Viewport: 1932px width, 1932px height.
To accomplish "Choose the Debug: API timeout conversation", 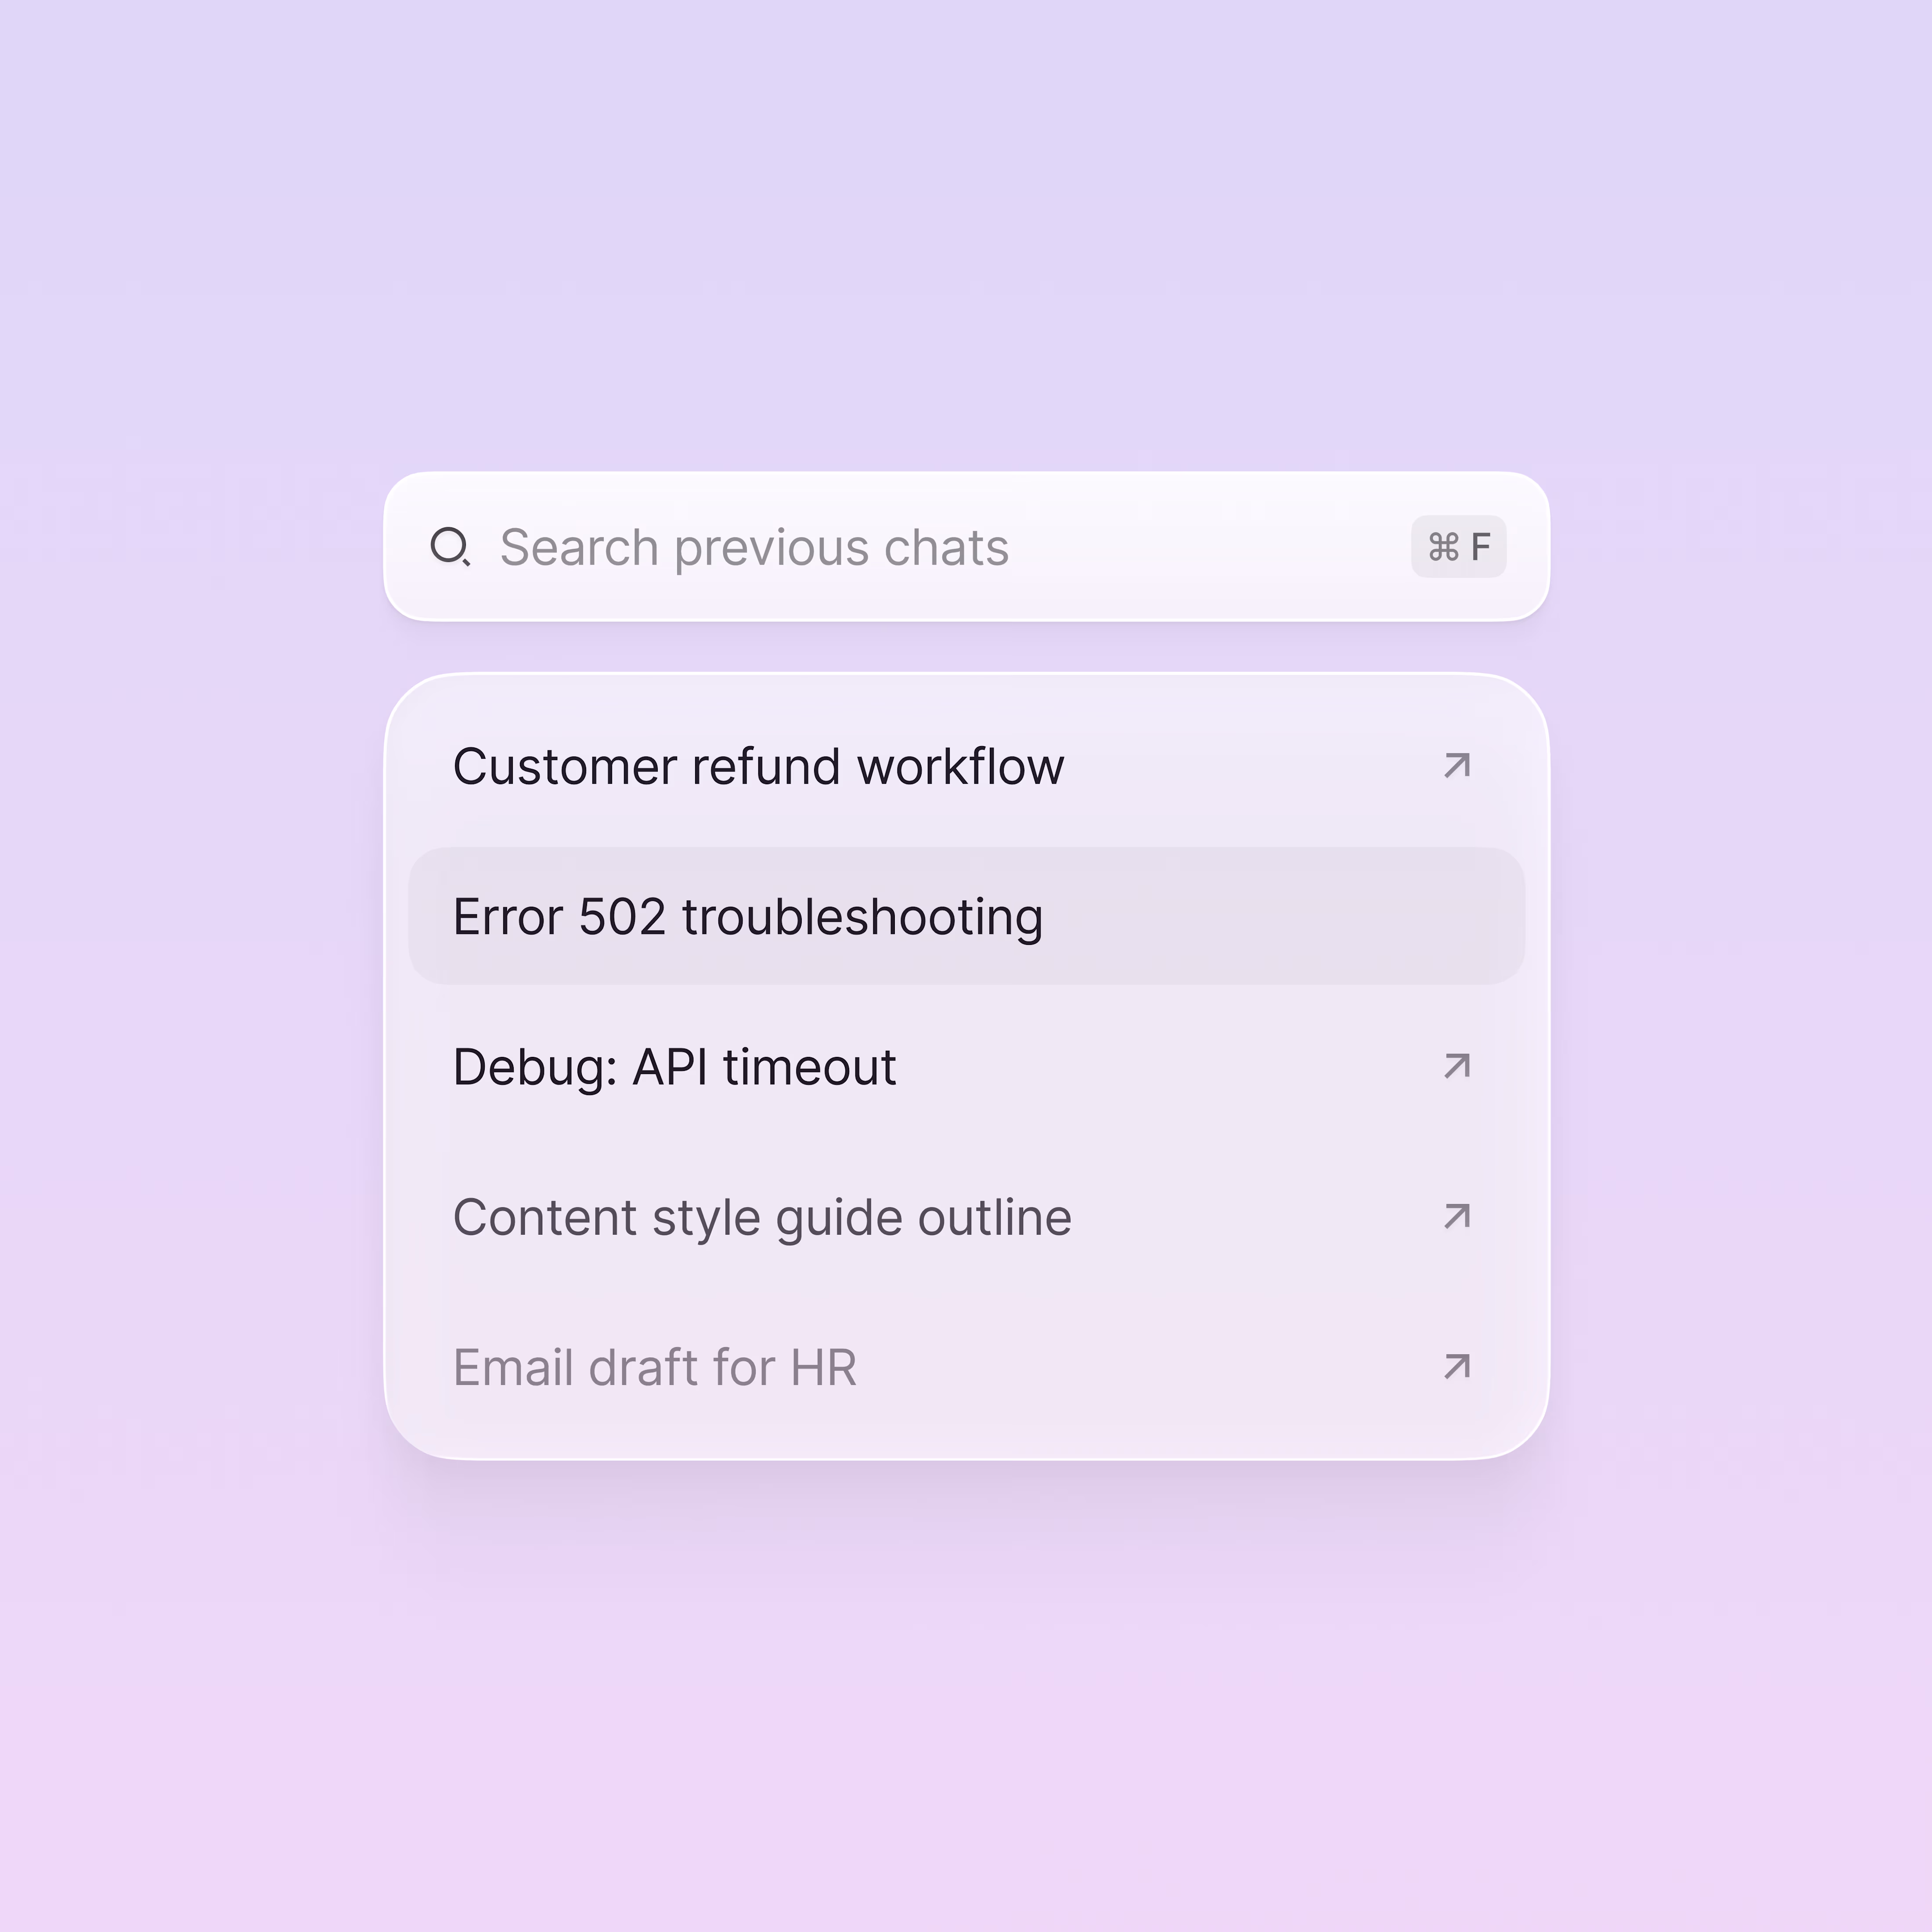I will tap(966, 1066).
